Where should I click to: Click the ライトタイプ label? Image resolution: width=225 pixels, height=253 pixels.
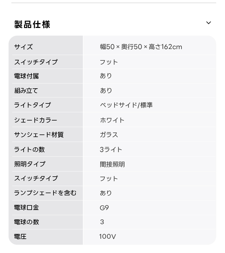coord(32,105)
